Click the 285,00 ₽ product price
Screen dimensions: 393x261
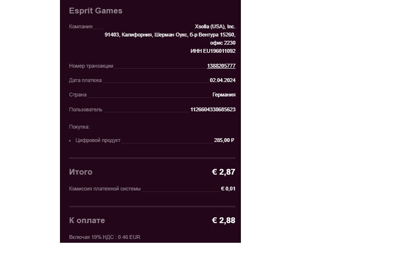pyautogui.click(x=224, y=140)
